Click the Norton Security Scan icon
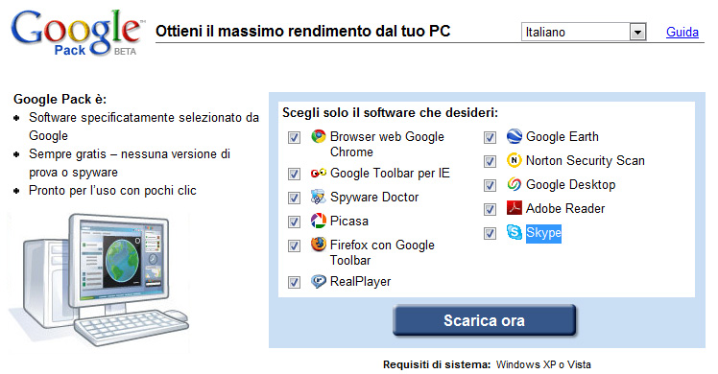 click(x=515, y=160)
